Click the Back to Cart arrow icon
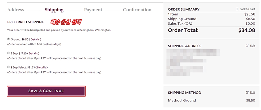 pos(237,9)
